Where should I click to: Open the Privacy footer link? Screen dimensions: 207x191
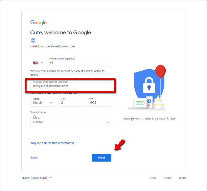coord(167,178)
